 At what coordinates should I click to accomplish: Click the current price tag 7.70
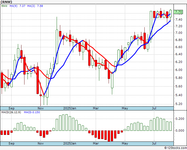(x=178, y=12)
